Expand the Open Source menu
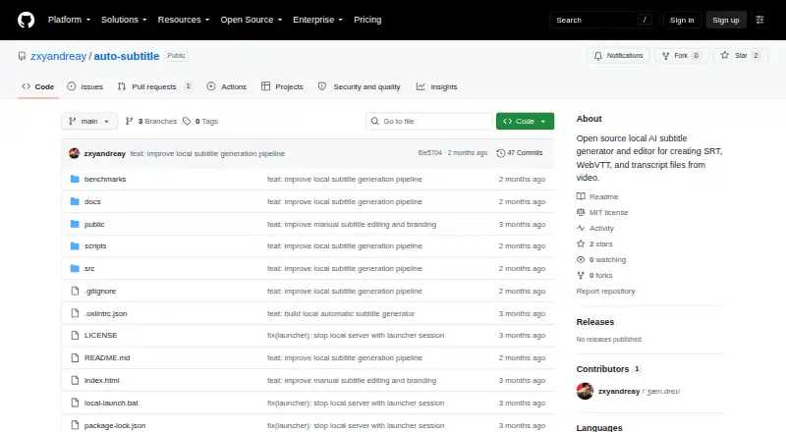Image resolution: width=786 pixels, height=432 pixels. [252, 20]
